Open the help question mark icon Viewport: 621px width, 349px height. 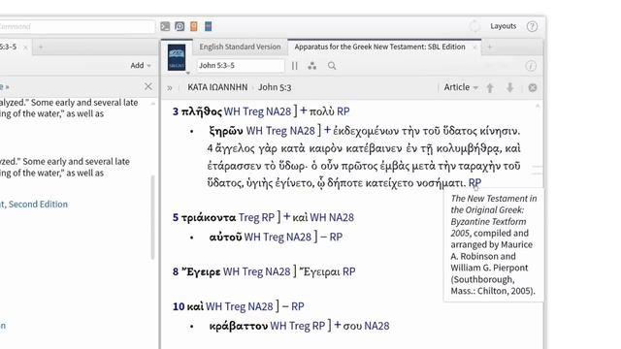click(x=532, y=26)
